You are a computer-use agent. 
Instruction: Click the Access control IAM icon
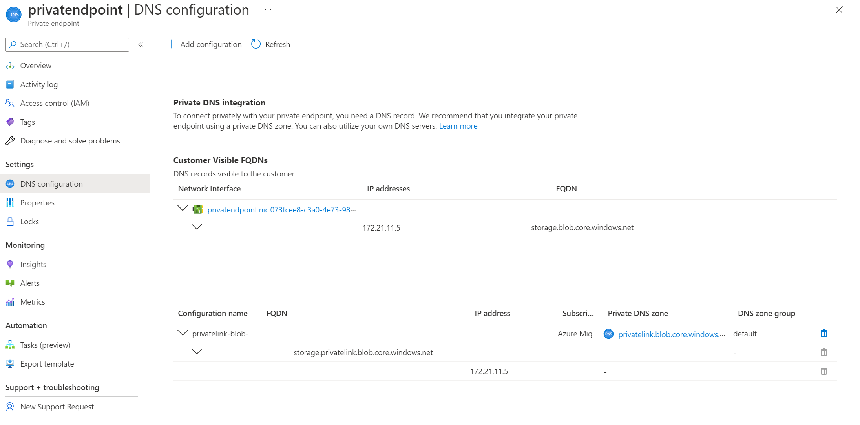coord(10,103)
